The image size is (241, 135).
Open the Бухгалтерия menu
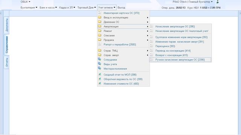[x=29, y=7]
